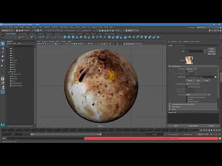Open the Display menu in the Outliner
This screenshot has width=222, height=166.
(x=9, y=43)
